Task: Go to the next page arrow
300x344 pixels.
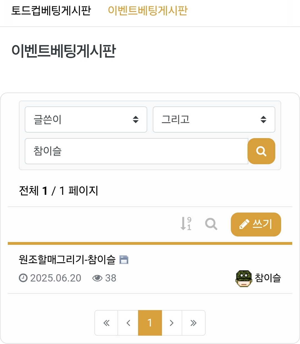Action: 172,323
